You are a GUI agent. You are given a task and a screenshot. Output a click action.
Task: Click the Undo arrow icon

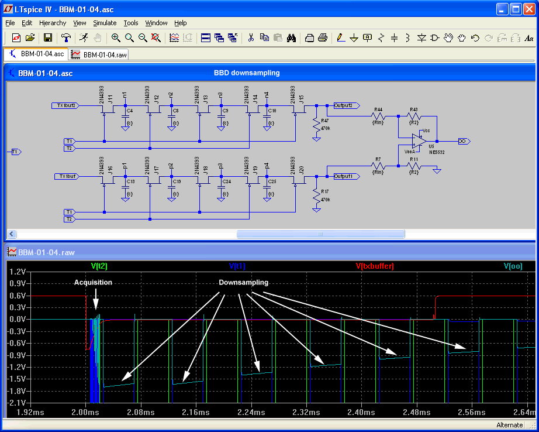tap(475, 38)
